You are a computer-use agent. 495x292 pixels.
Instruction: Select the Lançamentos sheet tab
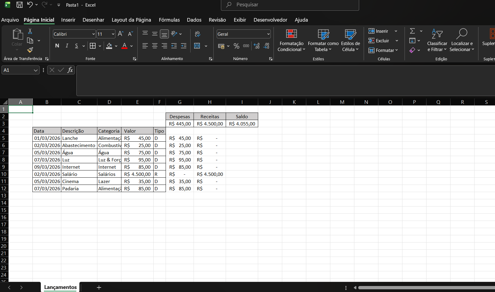point(60,287)
